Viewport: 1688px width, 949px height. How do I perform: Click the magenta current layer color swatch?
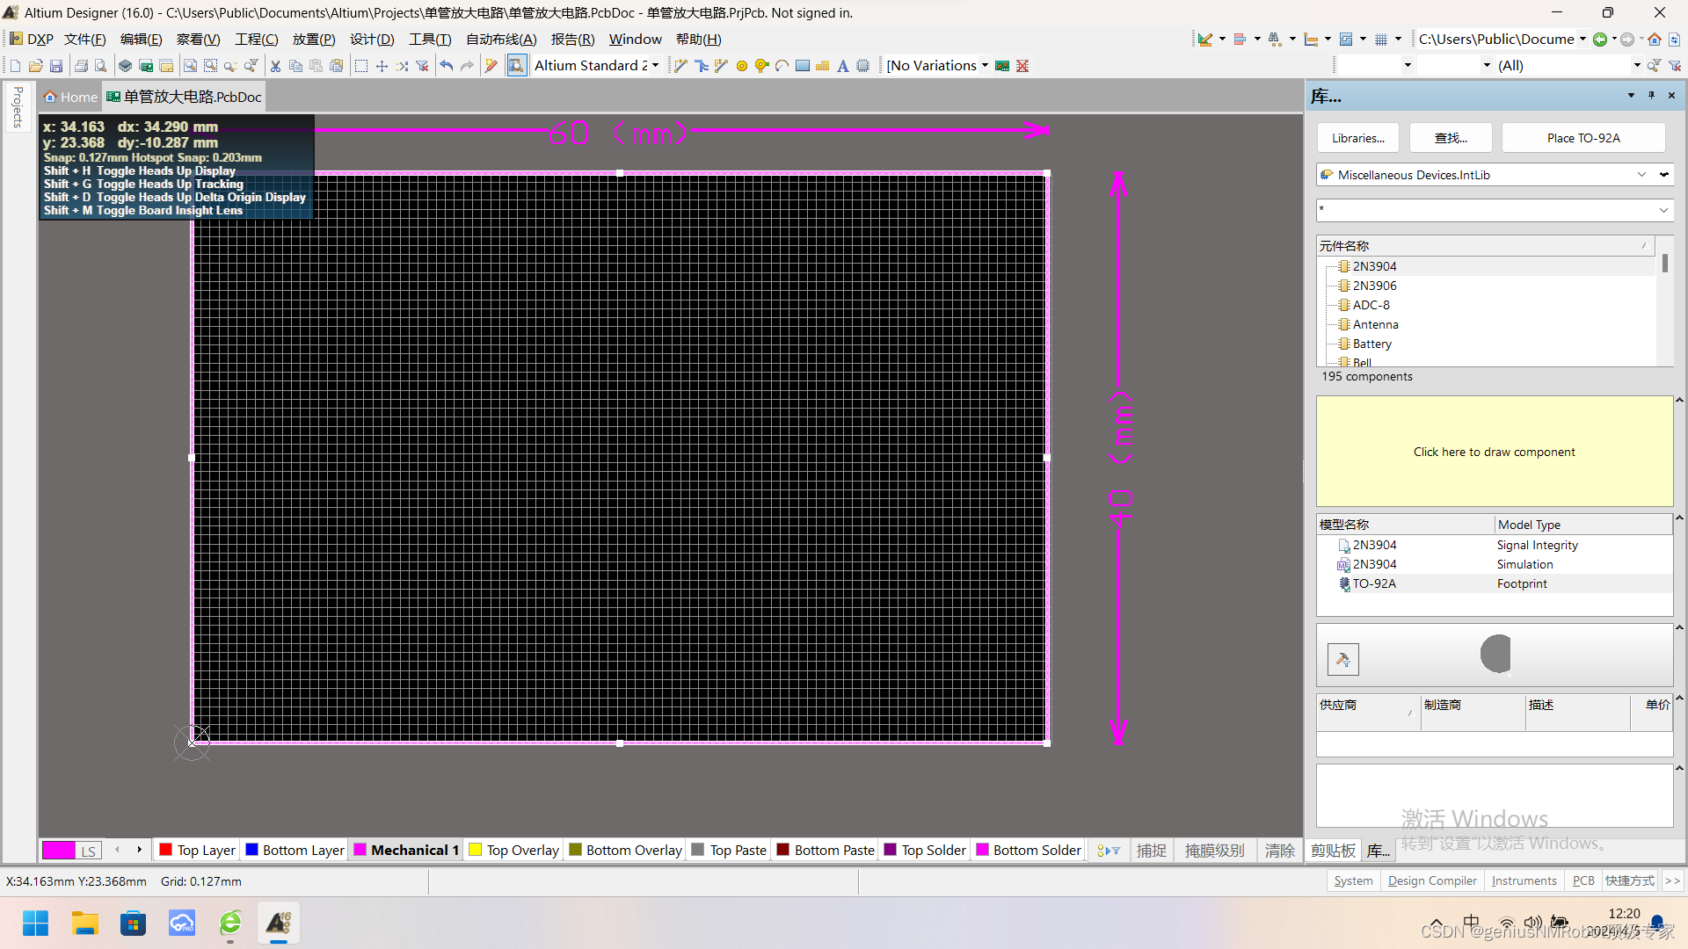(59, 851)
